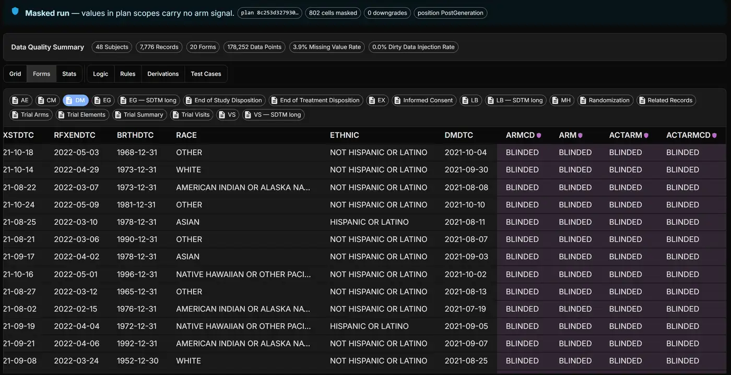The image size is (731, 375).
Task: Open the Randomization form
Action: coord(605,100)
